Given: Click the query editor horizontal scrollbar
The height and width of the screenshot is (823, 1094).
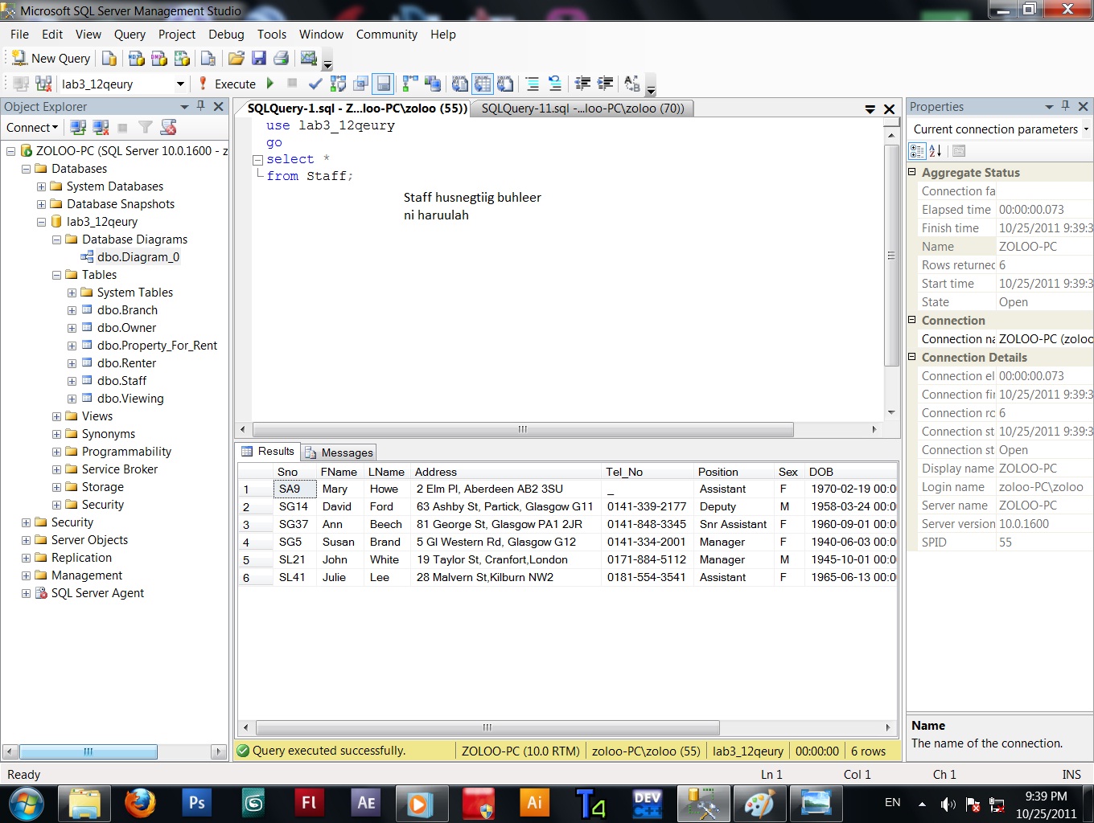Looking at the screenshot, I should (x=523, y=429).
